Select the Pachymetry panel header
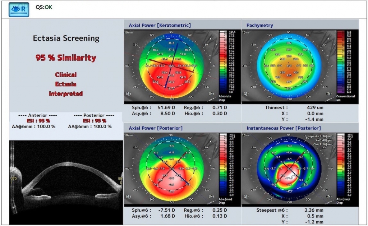Image resolution: width=368 pixels, height=226 pixels. click(x=259, y=25)
